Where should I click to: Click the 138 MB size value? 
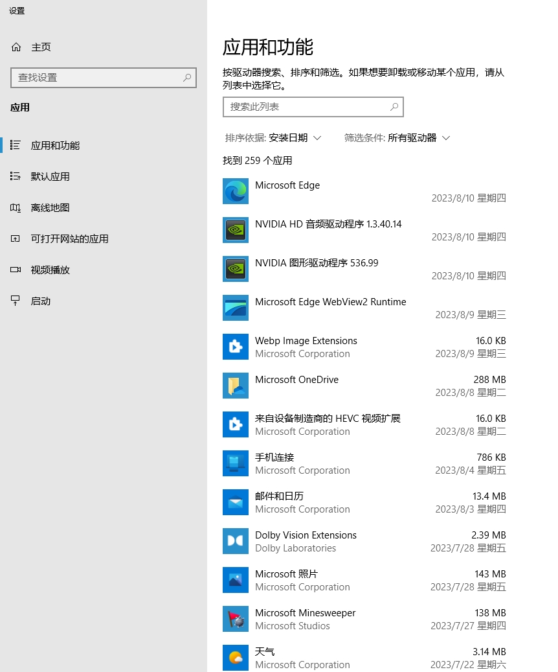click(490, 613)
